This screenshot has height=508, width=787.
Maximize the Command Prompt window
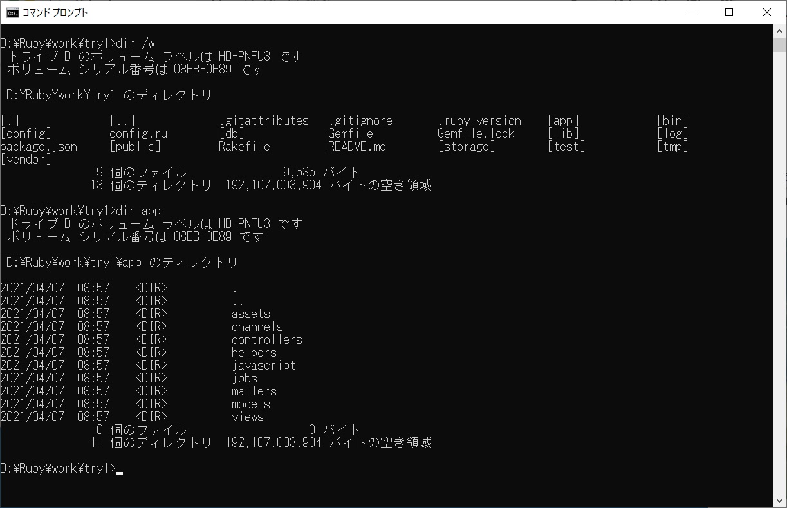729,12
